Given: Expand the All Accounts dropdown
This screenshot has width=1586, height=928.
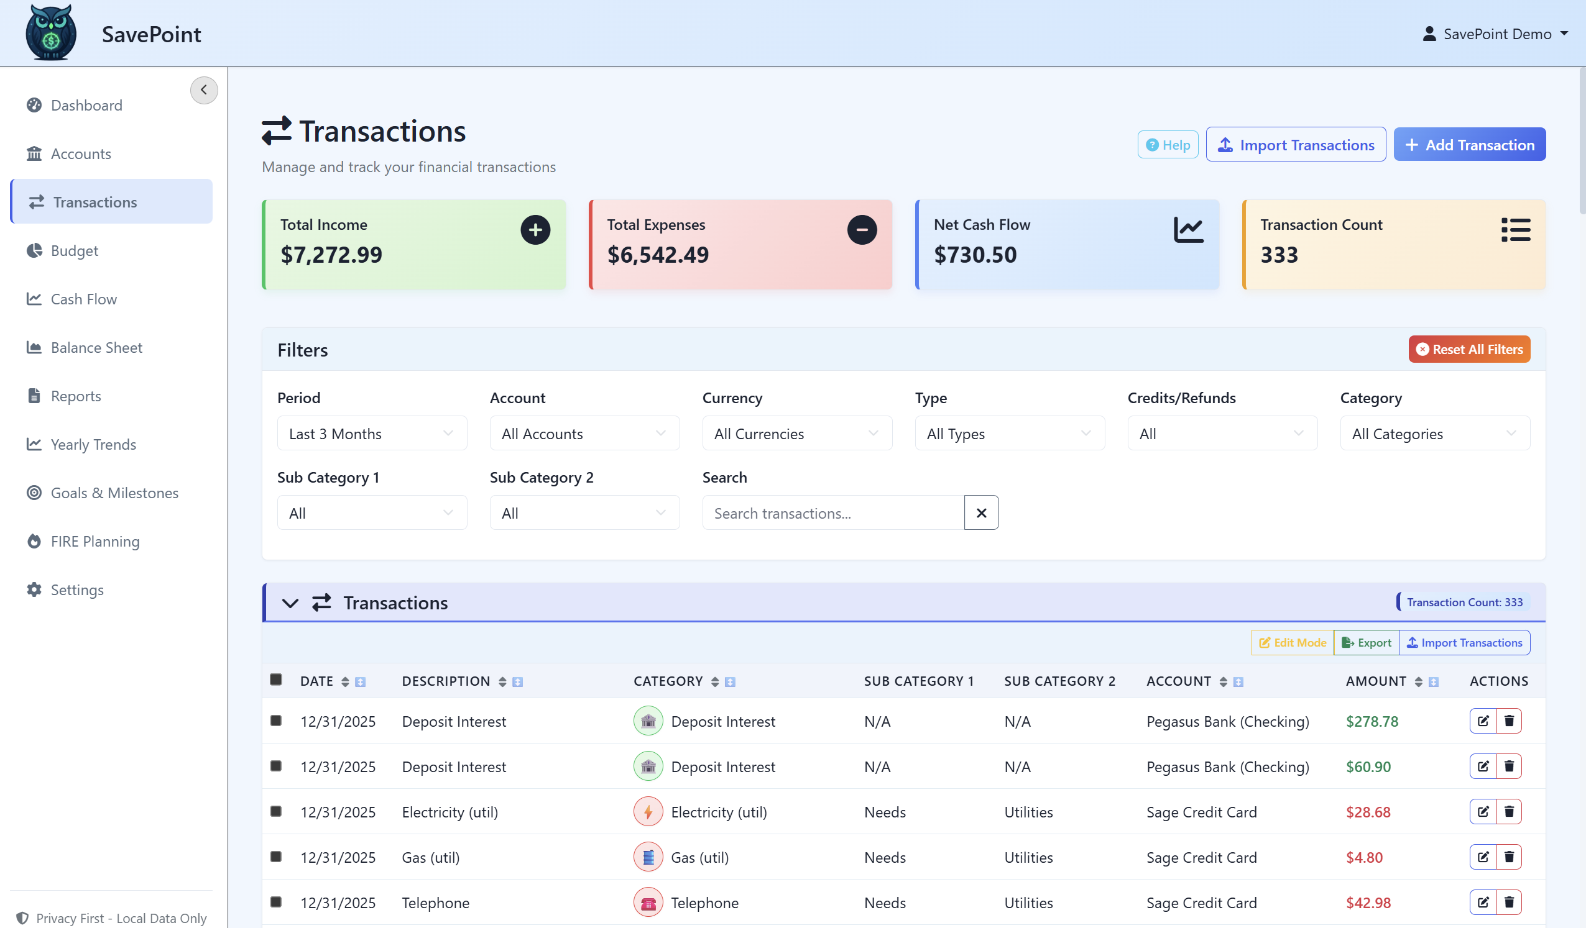Looking at the screenshot, I should pyautogui.click(x=584, y=433).
